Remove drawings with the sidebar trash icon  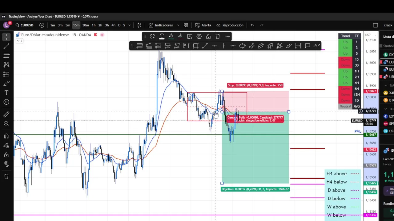click(6, 176)
